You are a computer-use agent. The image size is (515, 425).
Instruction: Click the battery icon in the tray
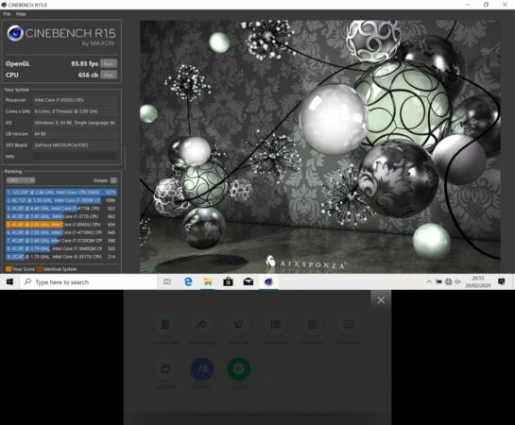[438, 281]
